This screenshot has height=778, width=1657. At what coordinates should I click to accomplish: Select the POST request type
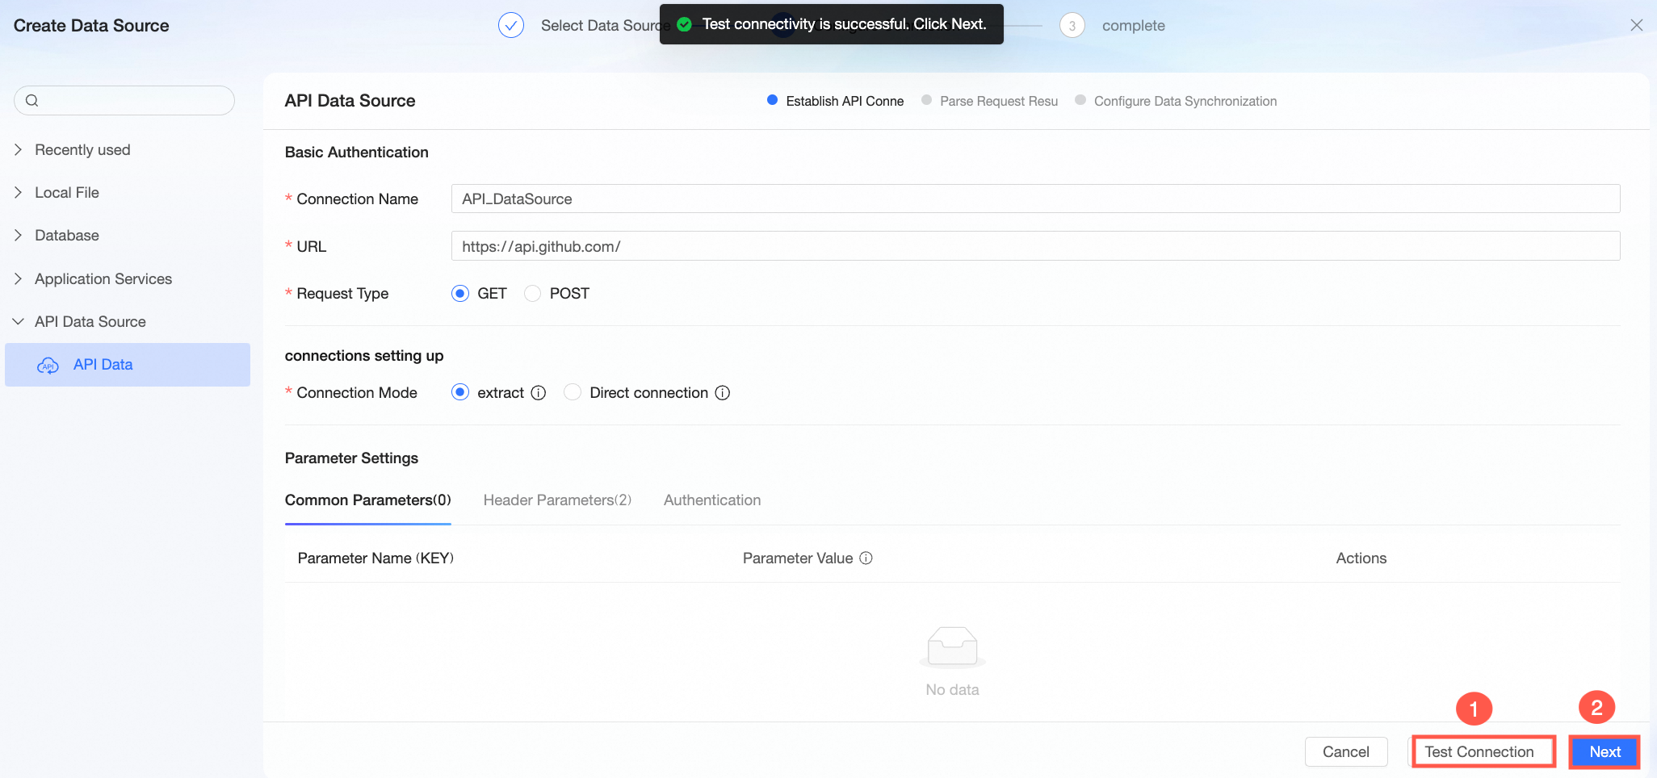tap(532, 294)
